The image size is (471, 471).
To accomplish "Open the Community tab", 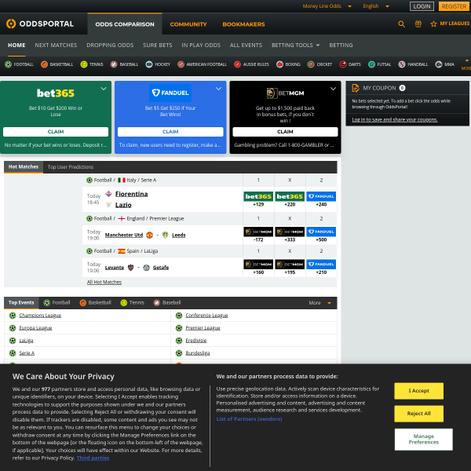I will pos(188,24).
